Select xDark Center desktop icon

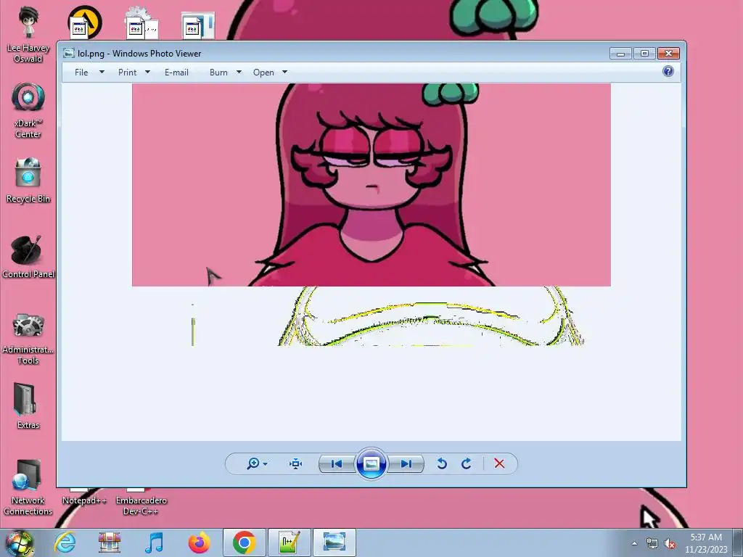pyautogui.click(x=28, y=110)
